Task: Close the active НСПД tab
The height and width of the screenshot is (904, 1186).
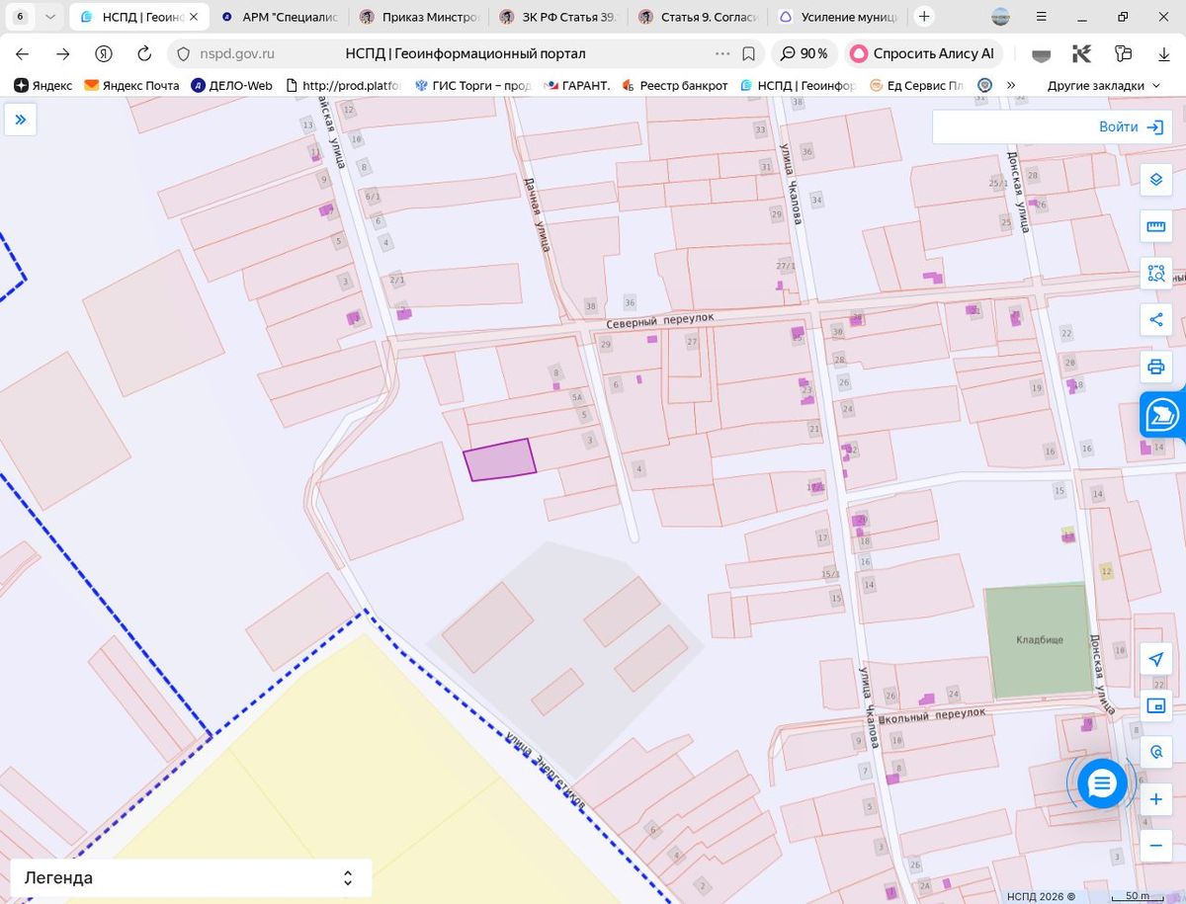Action: click(194, 17)
